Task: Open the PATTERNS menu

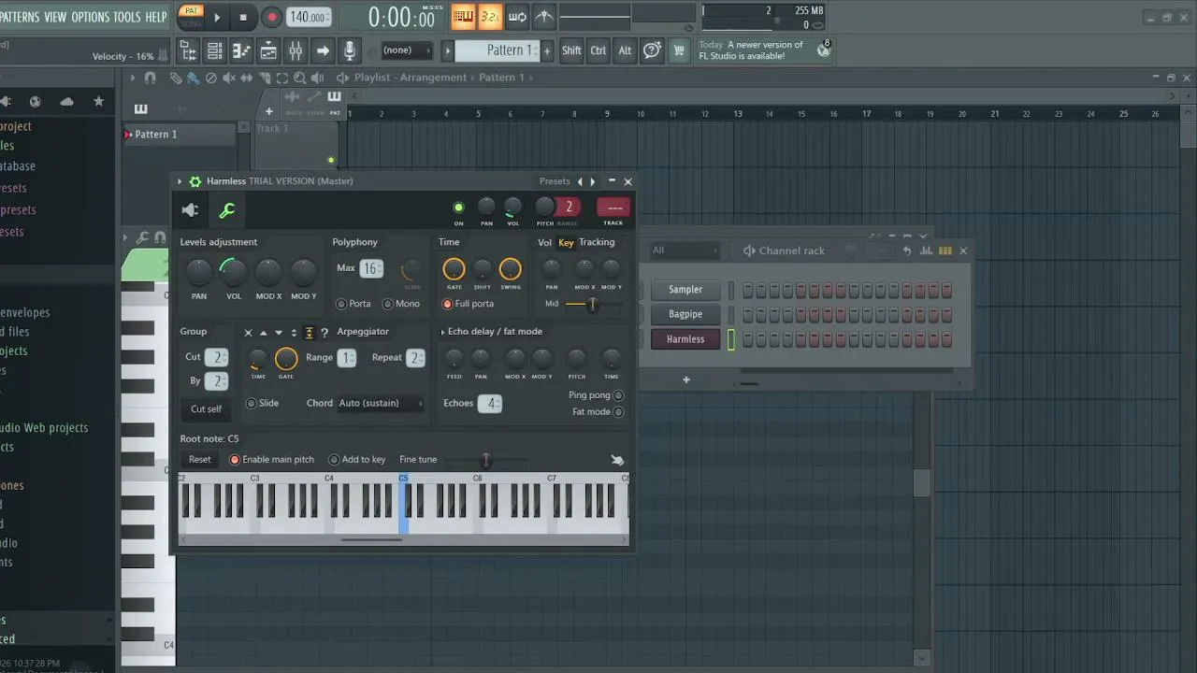Action: click(x=19, y=17)
